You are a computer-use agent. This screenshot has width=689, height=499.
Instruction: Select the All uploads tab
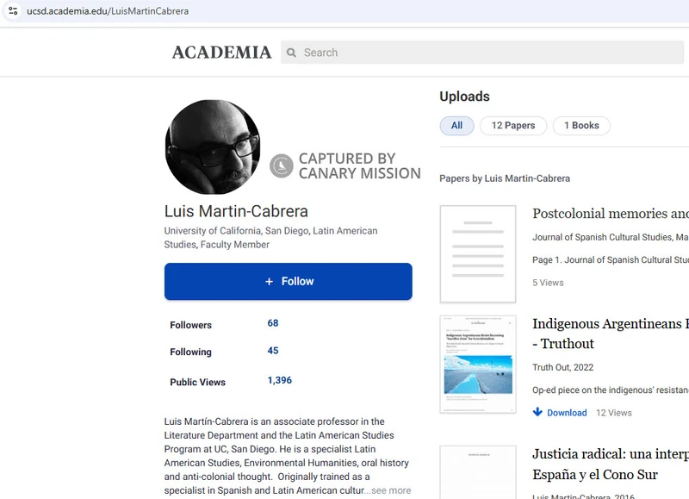click(457, 125)
